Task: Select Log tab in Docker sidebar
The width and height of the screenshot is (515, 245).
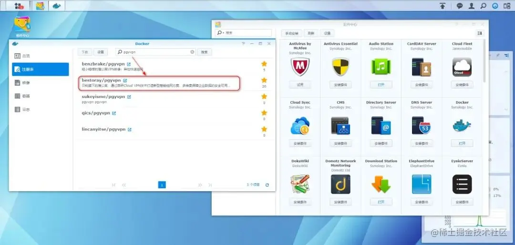Action: pos(41,109)
